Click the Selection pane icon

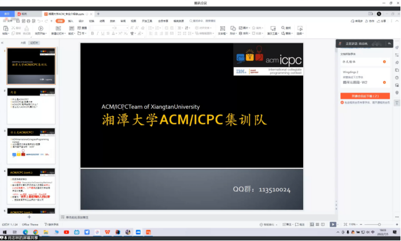click(x=300, y=28)
